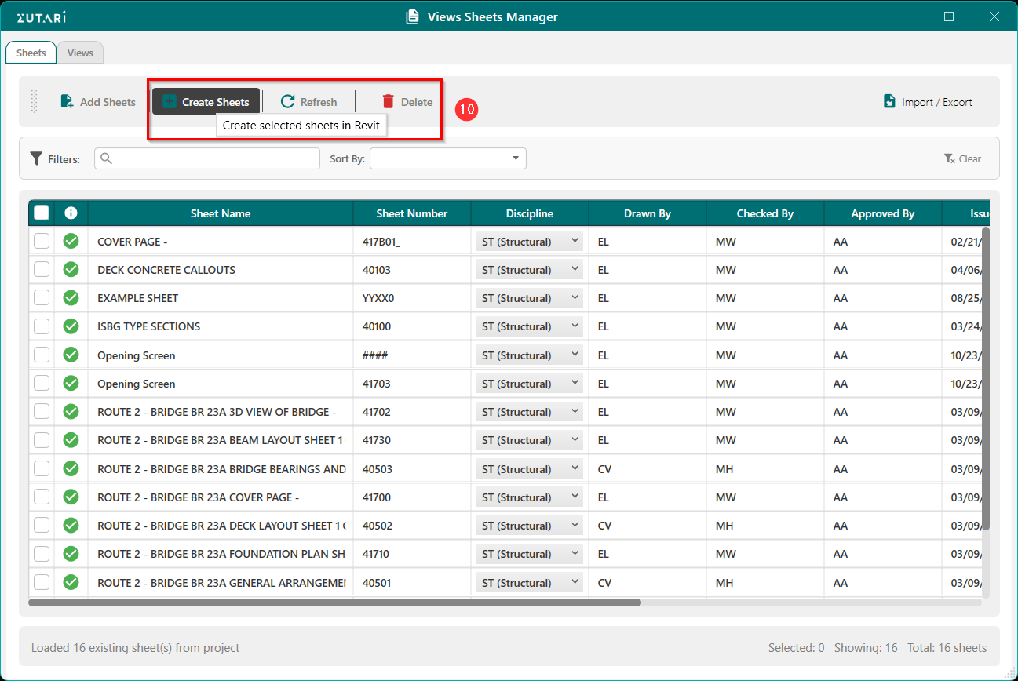This screenshot has height=681, width=1018.
Task: Click the Sheet Name column header
Action: point(221,213)
